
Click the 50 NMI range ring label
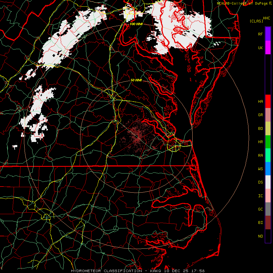pos(136,80)
